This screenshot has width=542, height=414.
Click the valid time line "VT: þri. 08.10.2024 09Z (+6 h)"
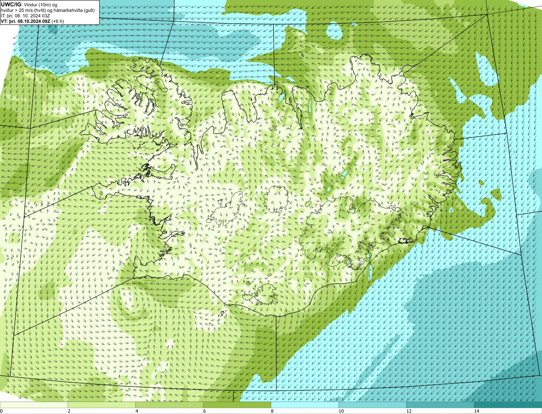coord(33,21)
